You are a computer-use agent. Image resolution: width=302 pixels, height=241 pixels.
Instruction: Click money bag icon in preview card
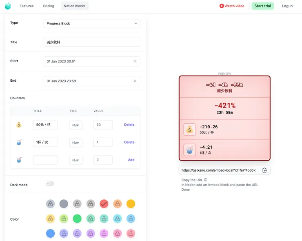tap(189, 129)
